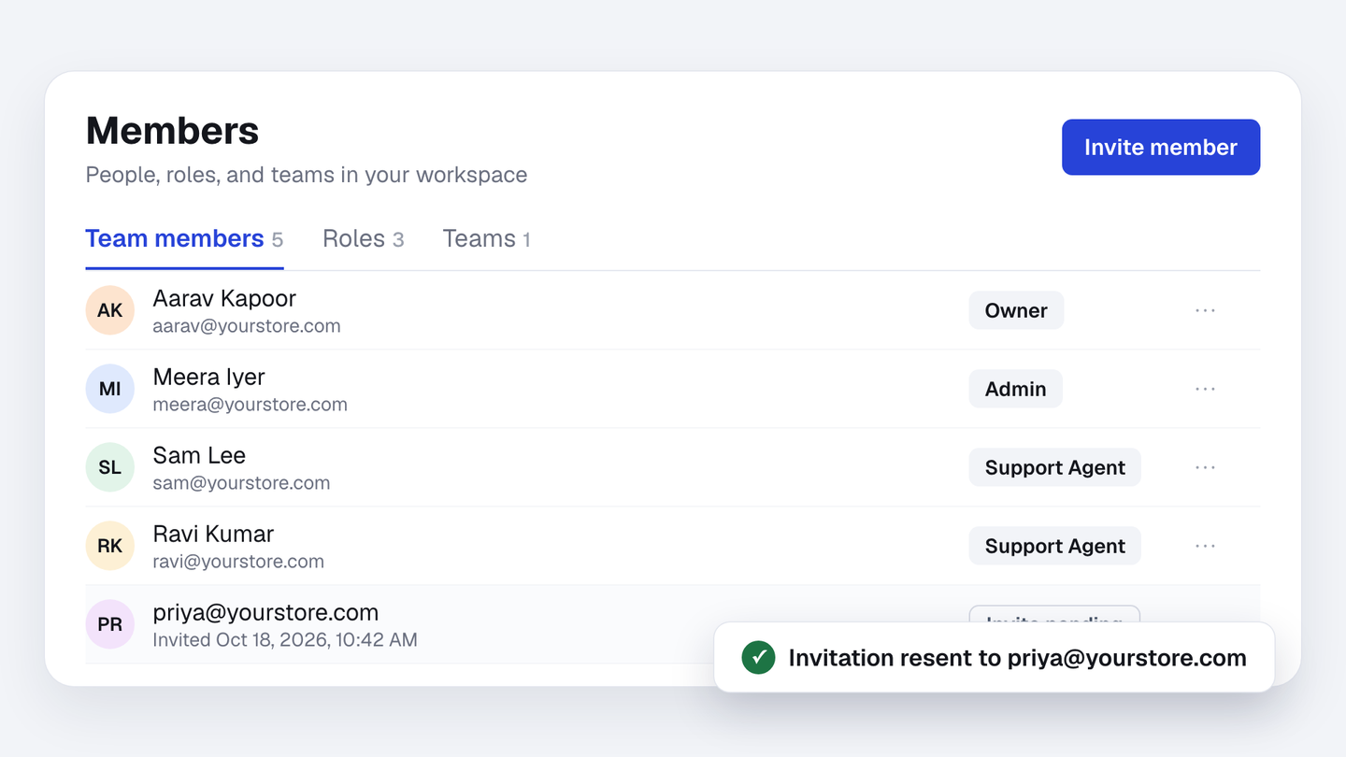Switch to the Roles tab
The height and width of the screenshot is (757, 1346).
tap(363, 239)
